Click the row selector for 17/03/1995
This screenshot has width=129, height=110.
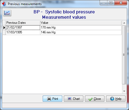point(4,32)
